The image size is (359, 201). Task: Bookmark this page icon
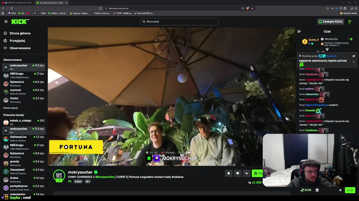[x=100, y=8]
